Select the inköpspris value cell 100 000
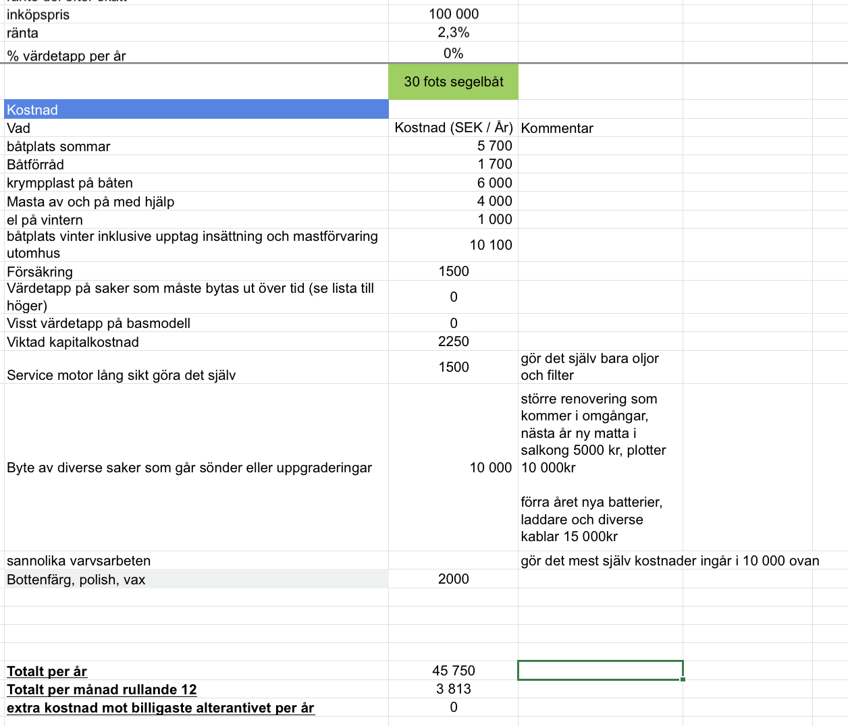The width and height of the screenshot is (848, 726). [x=453, y=14]
